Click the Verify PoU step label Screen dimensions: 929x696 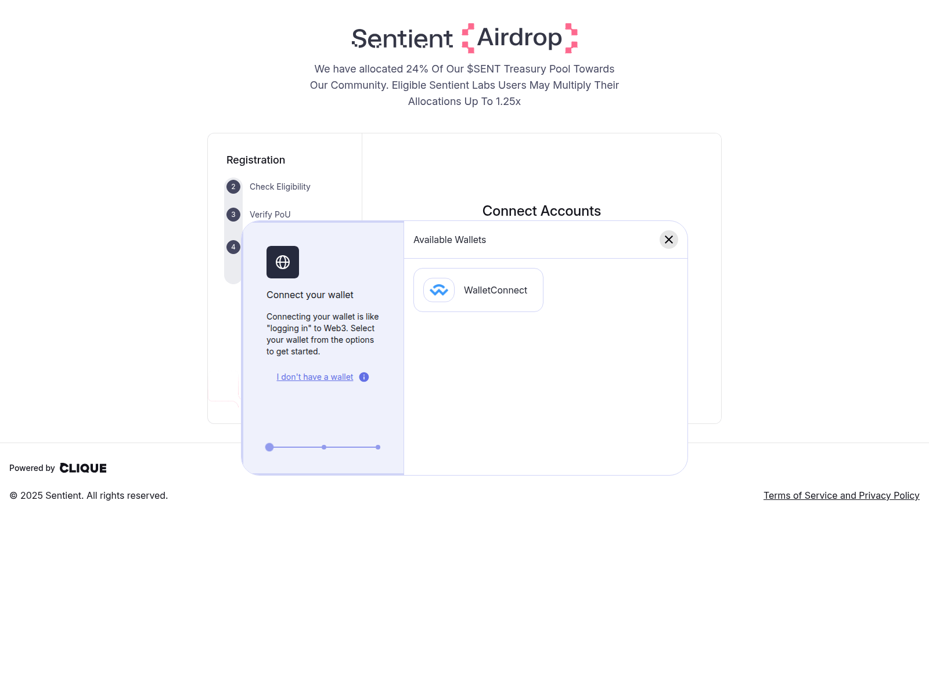[269, 214]
